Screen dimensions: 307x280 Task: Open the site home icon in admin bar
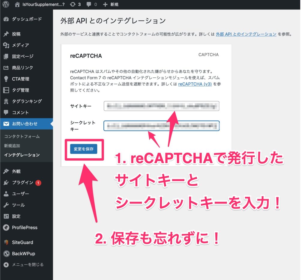(17, 4)
